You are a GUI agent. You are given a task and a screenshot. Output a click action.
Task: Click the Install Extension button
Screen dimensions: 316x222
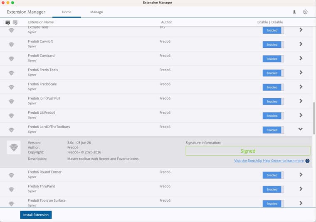coord(36,215)
